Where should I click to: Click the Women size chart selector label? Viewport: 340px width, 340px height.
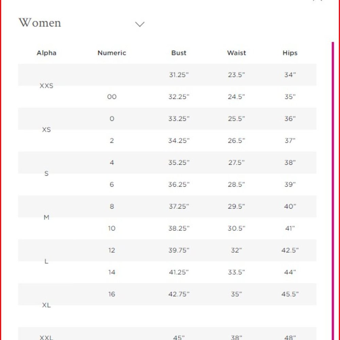40,23
